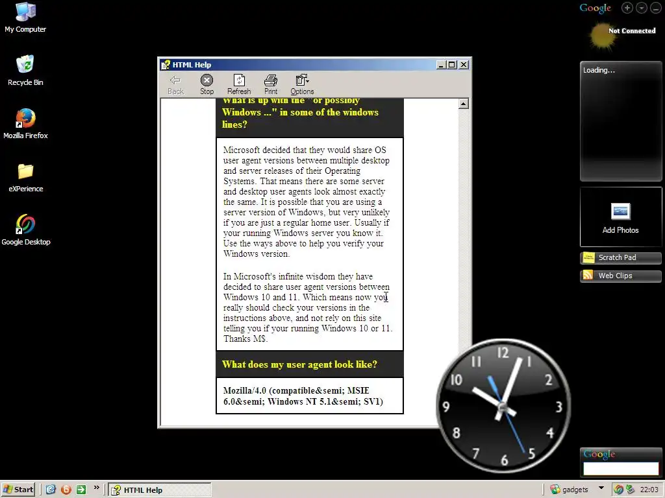Click the heading ending with 'windows lines?'
This screenshot has width=665, height=498.
coord(300,113)
